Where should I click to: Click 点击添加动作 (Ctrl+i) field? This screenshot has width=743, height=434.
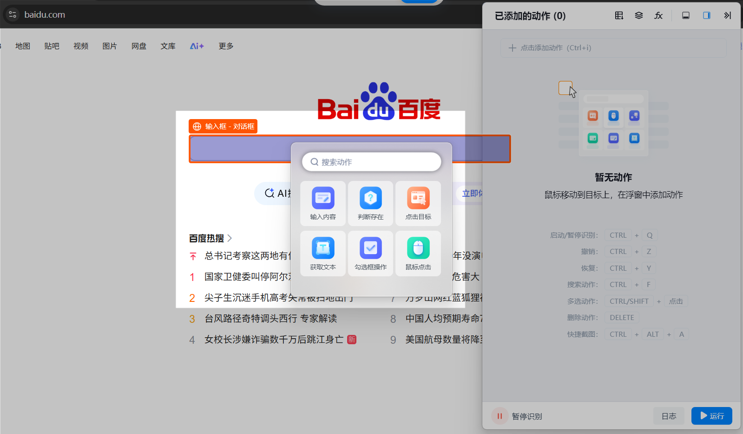click(613, 48)
